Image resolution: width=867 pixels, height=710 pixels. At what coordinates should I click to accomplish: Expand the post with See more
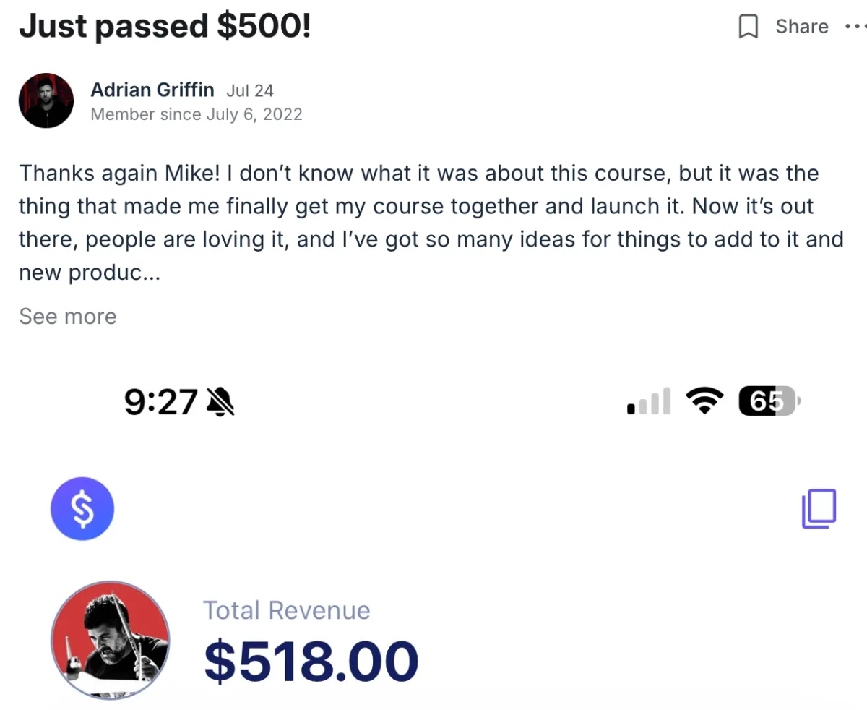coord(68,317)
